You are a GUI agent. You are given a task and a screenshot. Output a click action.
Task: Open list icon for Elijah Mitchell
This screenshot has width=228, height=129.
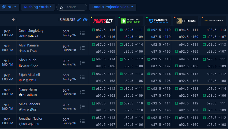coord(82,77)
